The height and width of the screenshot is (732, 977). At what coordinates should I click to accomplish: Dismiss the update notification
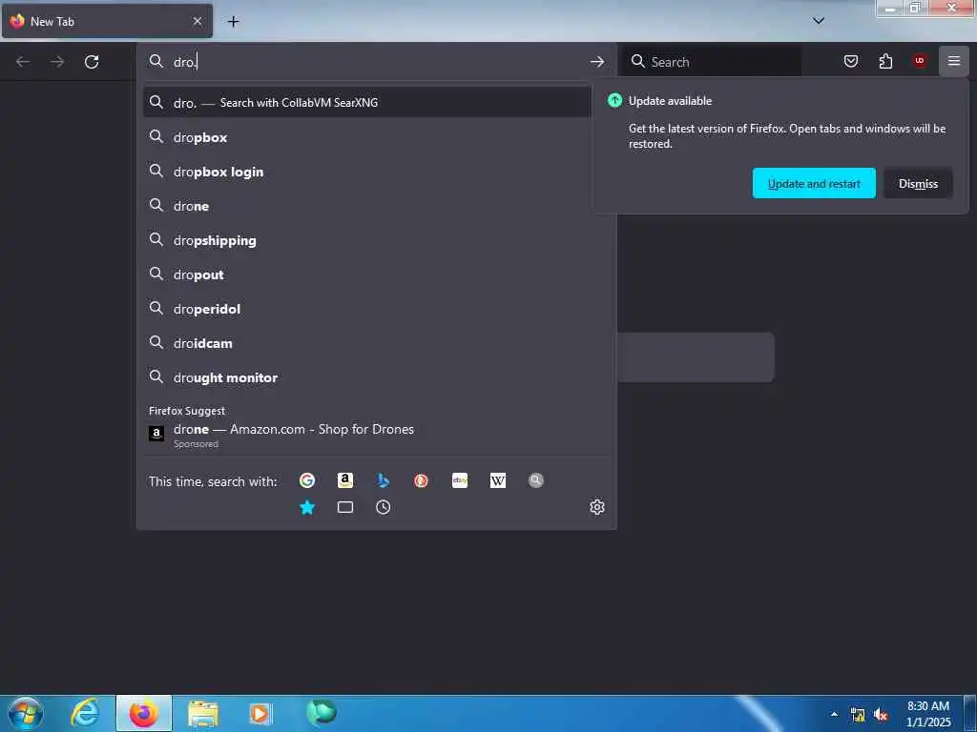918,184
